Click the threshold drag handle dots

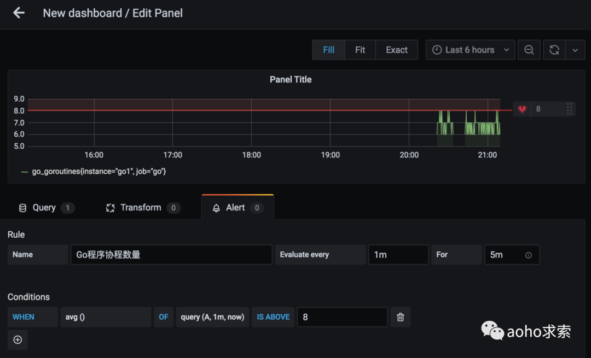(569, 109)
